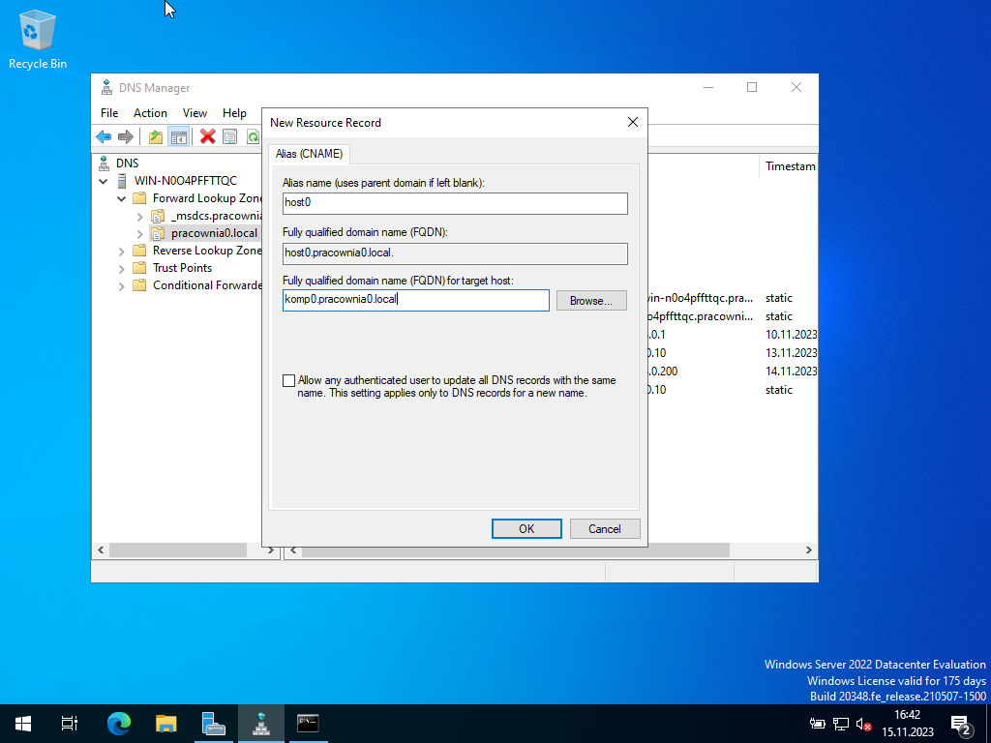Click the Up One Level folder icon
The width and height of the screenshot is (991, 743).
tap(156, 136)
